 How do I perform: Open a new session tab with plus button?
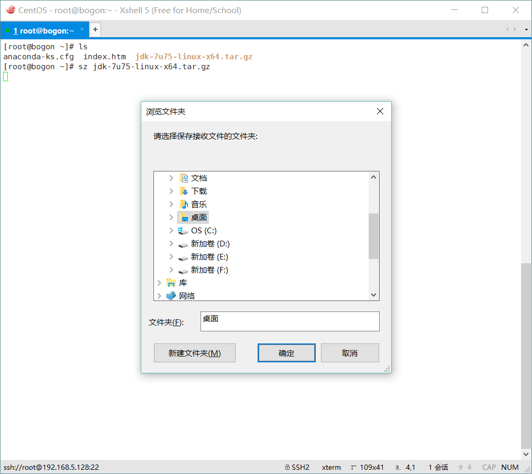click(x=95, y=30)
